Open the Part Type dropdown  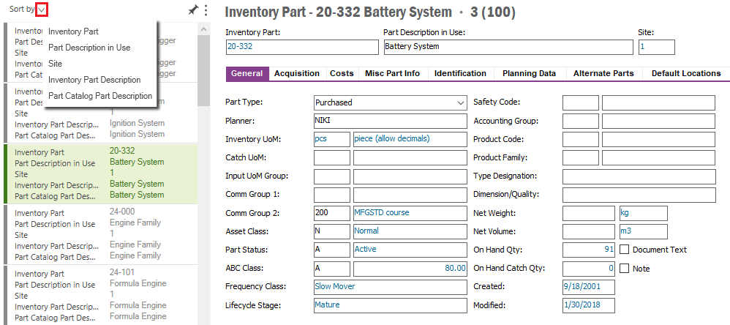tap(460, 102)
